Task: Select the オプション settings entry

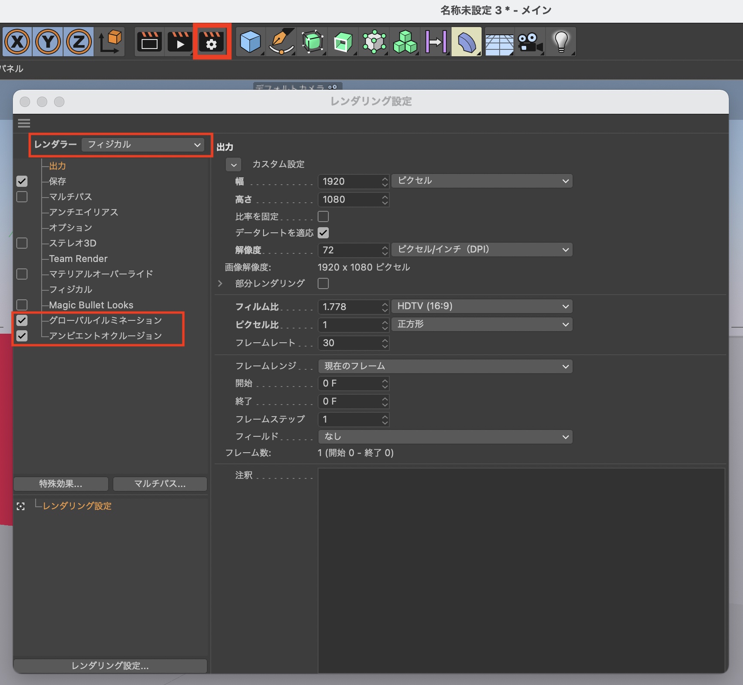Action: [x=70, y=228]
